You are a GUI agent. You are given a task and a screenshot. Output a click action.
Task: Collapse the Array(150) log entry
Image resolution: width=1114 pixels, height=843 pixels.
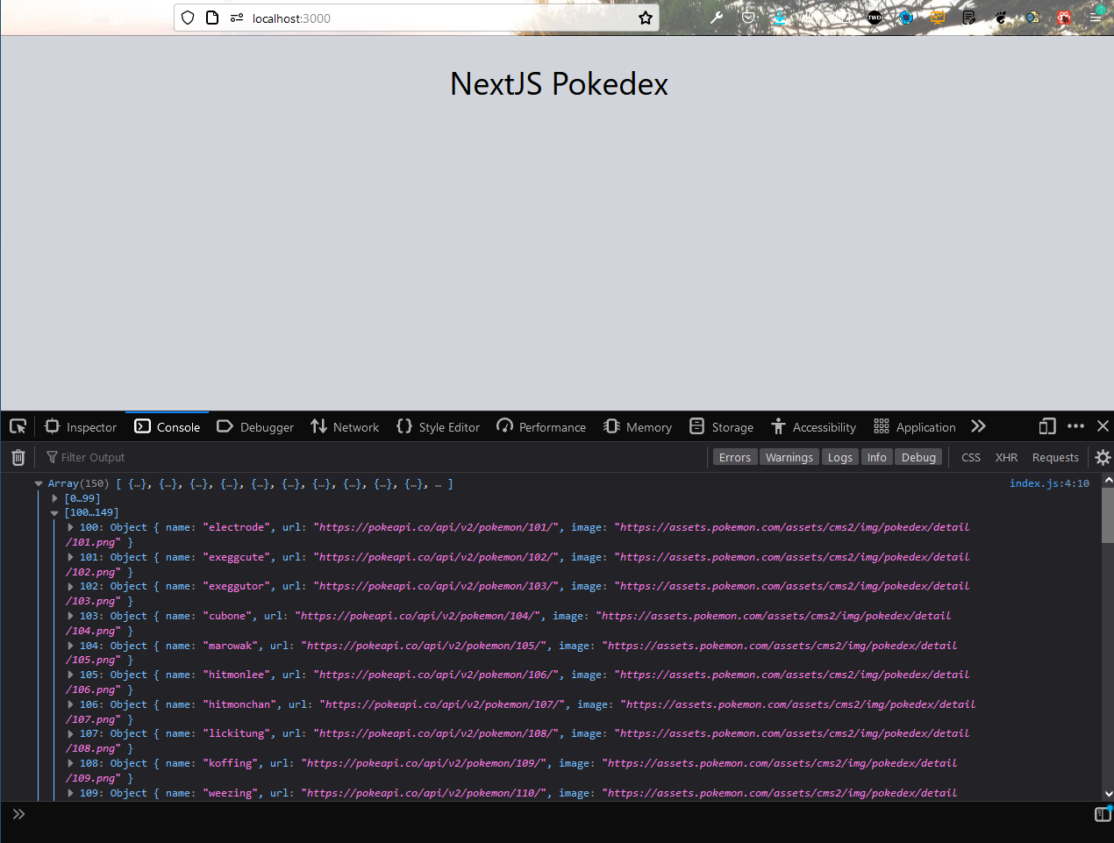pyautogui.click(x=39, y=483)
